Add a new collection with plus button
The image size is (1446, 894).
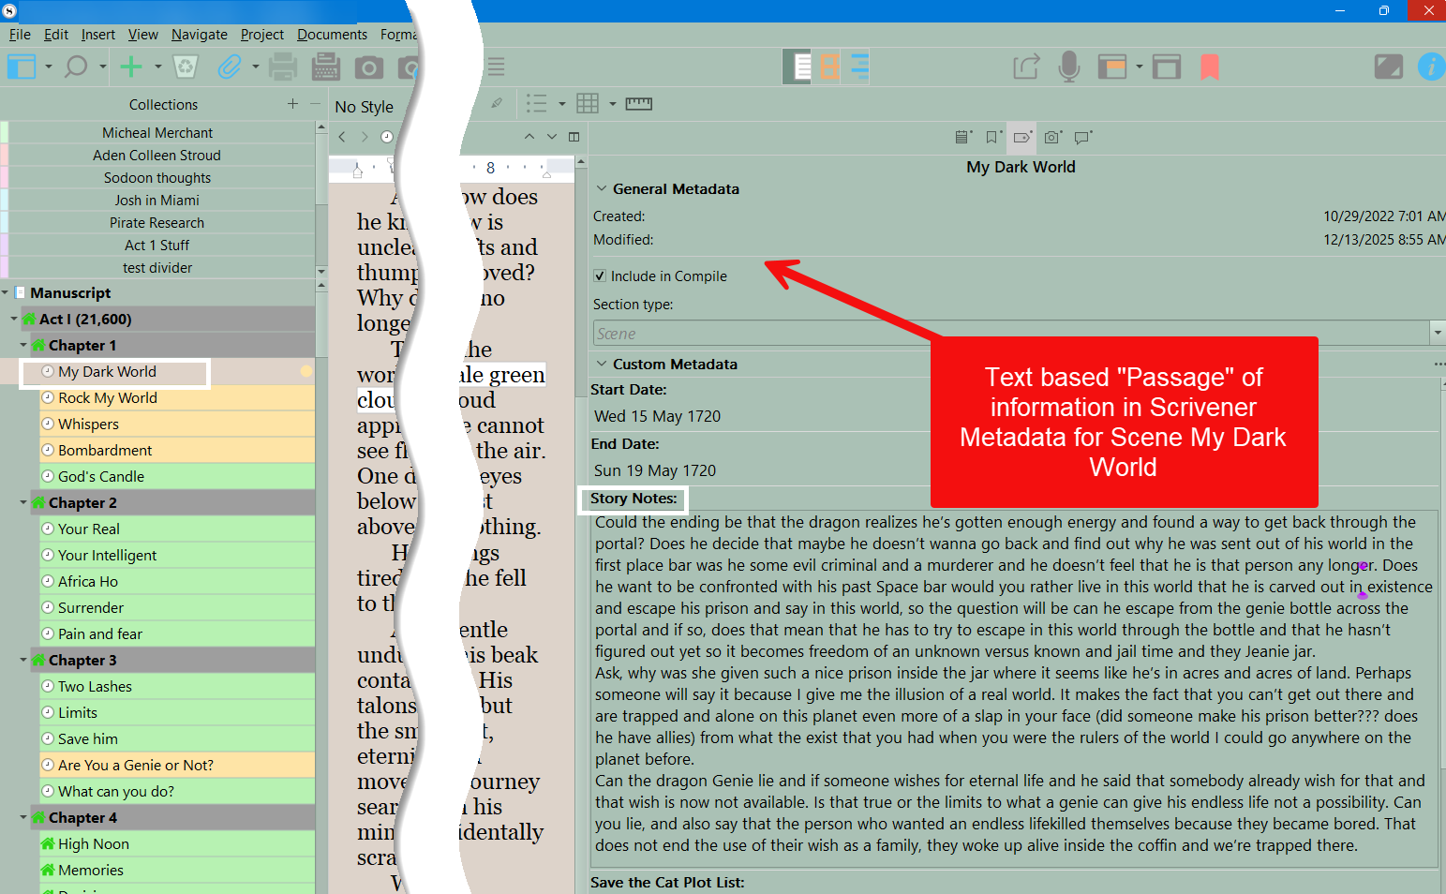click(292, 104)
